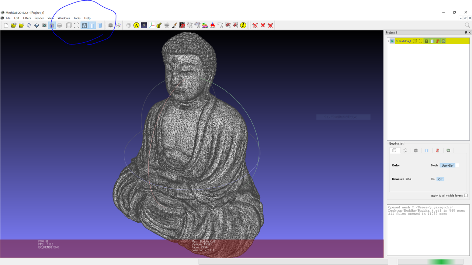
Task: Open the Help menu
Action: pyautogui.click(x=87, y=18)
